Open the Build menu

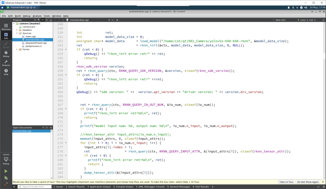pos(18,16)
